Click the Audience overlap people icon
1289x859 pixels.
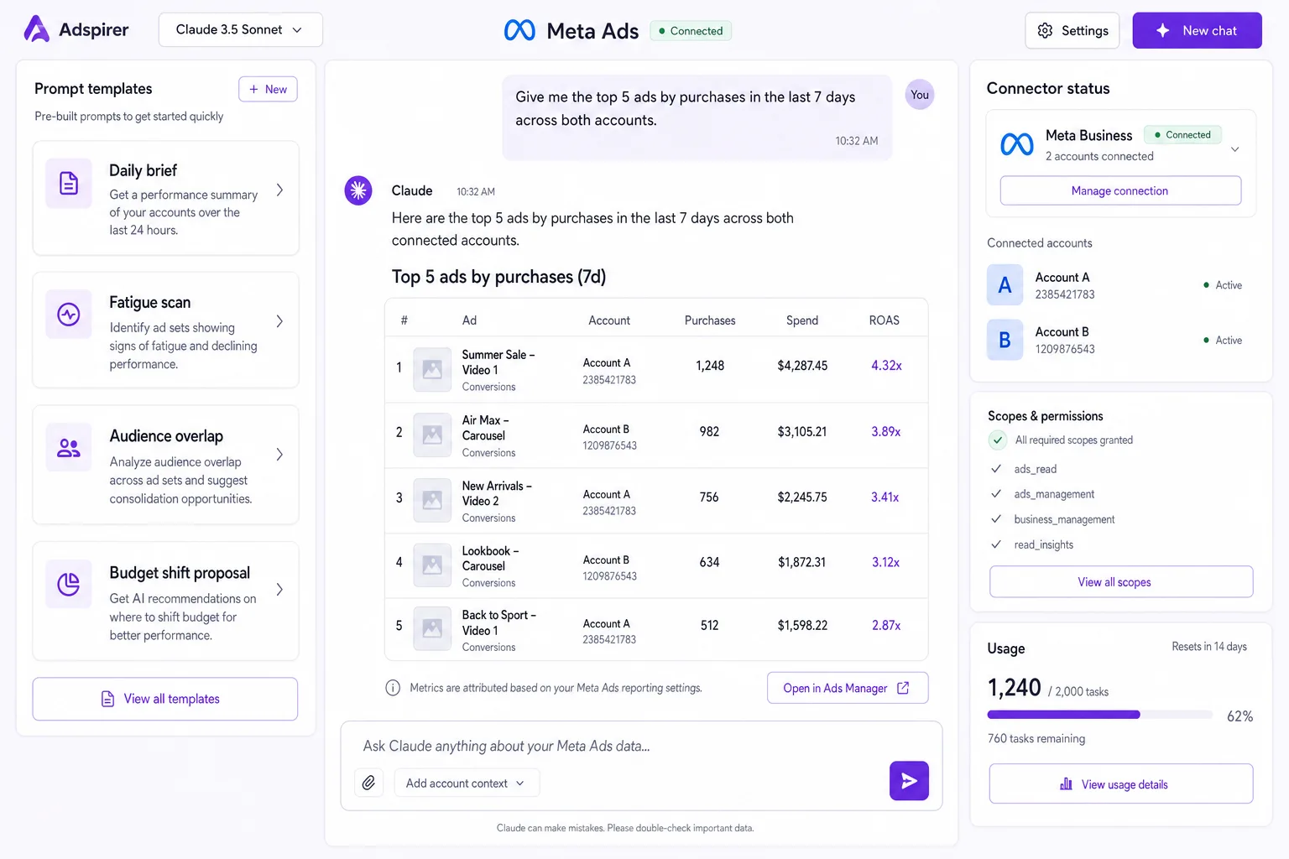(69, 448)
